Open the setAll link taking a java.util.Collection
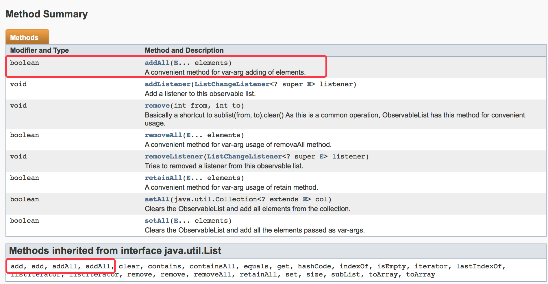The image size is (548, 284). [157, 199]
